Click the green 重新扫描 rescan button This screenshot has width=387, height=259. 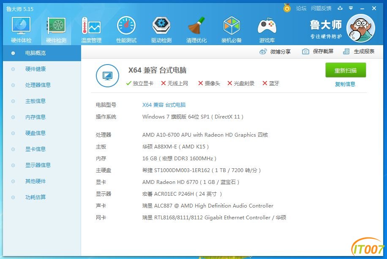(346, 70)
